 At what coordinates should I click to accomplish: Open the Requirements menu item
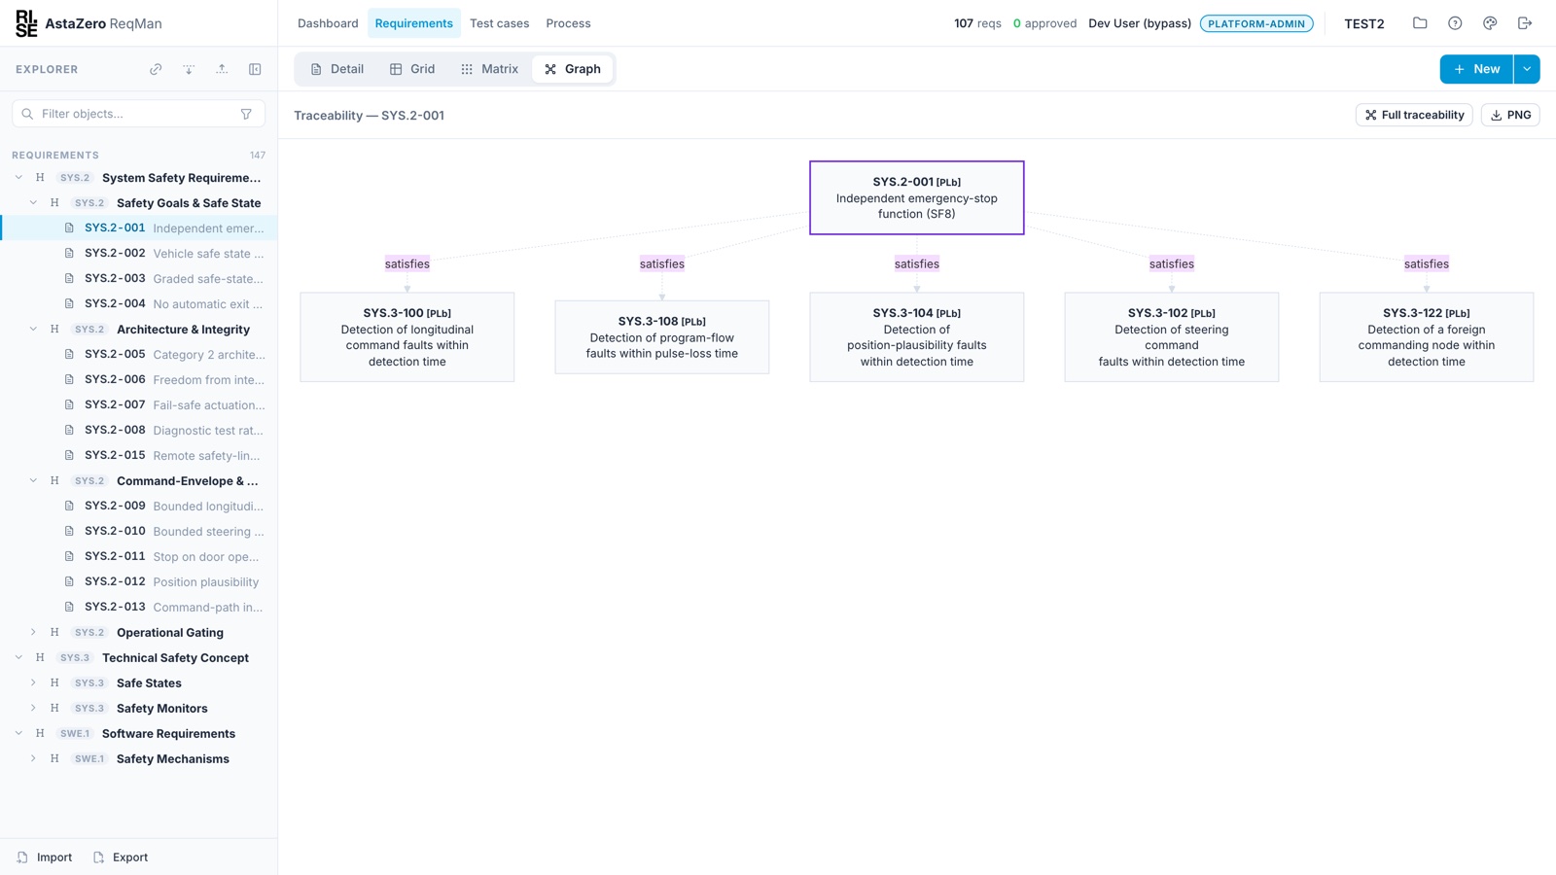(413, 23)
